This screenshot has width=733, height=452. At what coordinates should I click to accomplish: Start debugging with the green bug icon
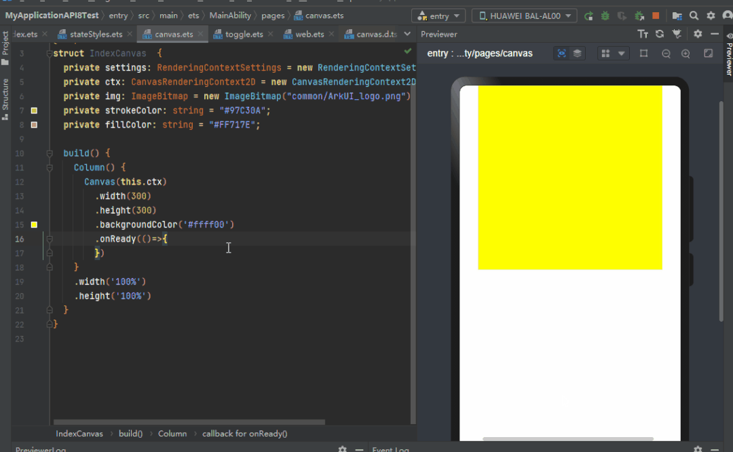coord(605,16)
